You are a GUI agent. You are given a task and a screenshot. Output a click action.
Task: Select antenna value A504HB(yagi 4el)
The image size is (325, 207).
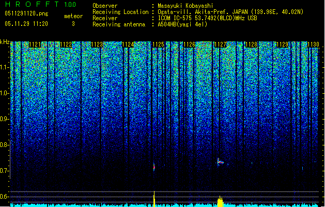click(182, 24)
